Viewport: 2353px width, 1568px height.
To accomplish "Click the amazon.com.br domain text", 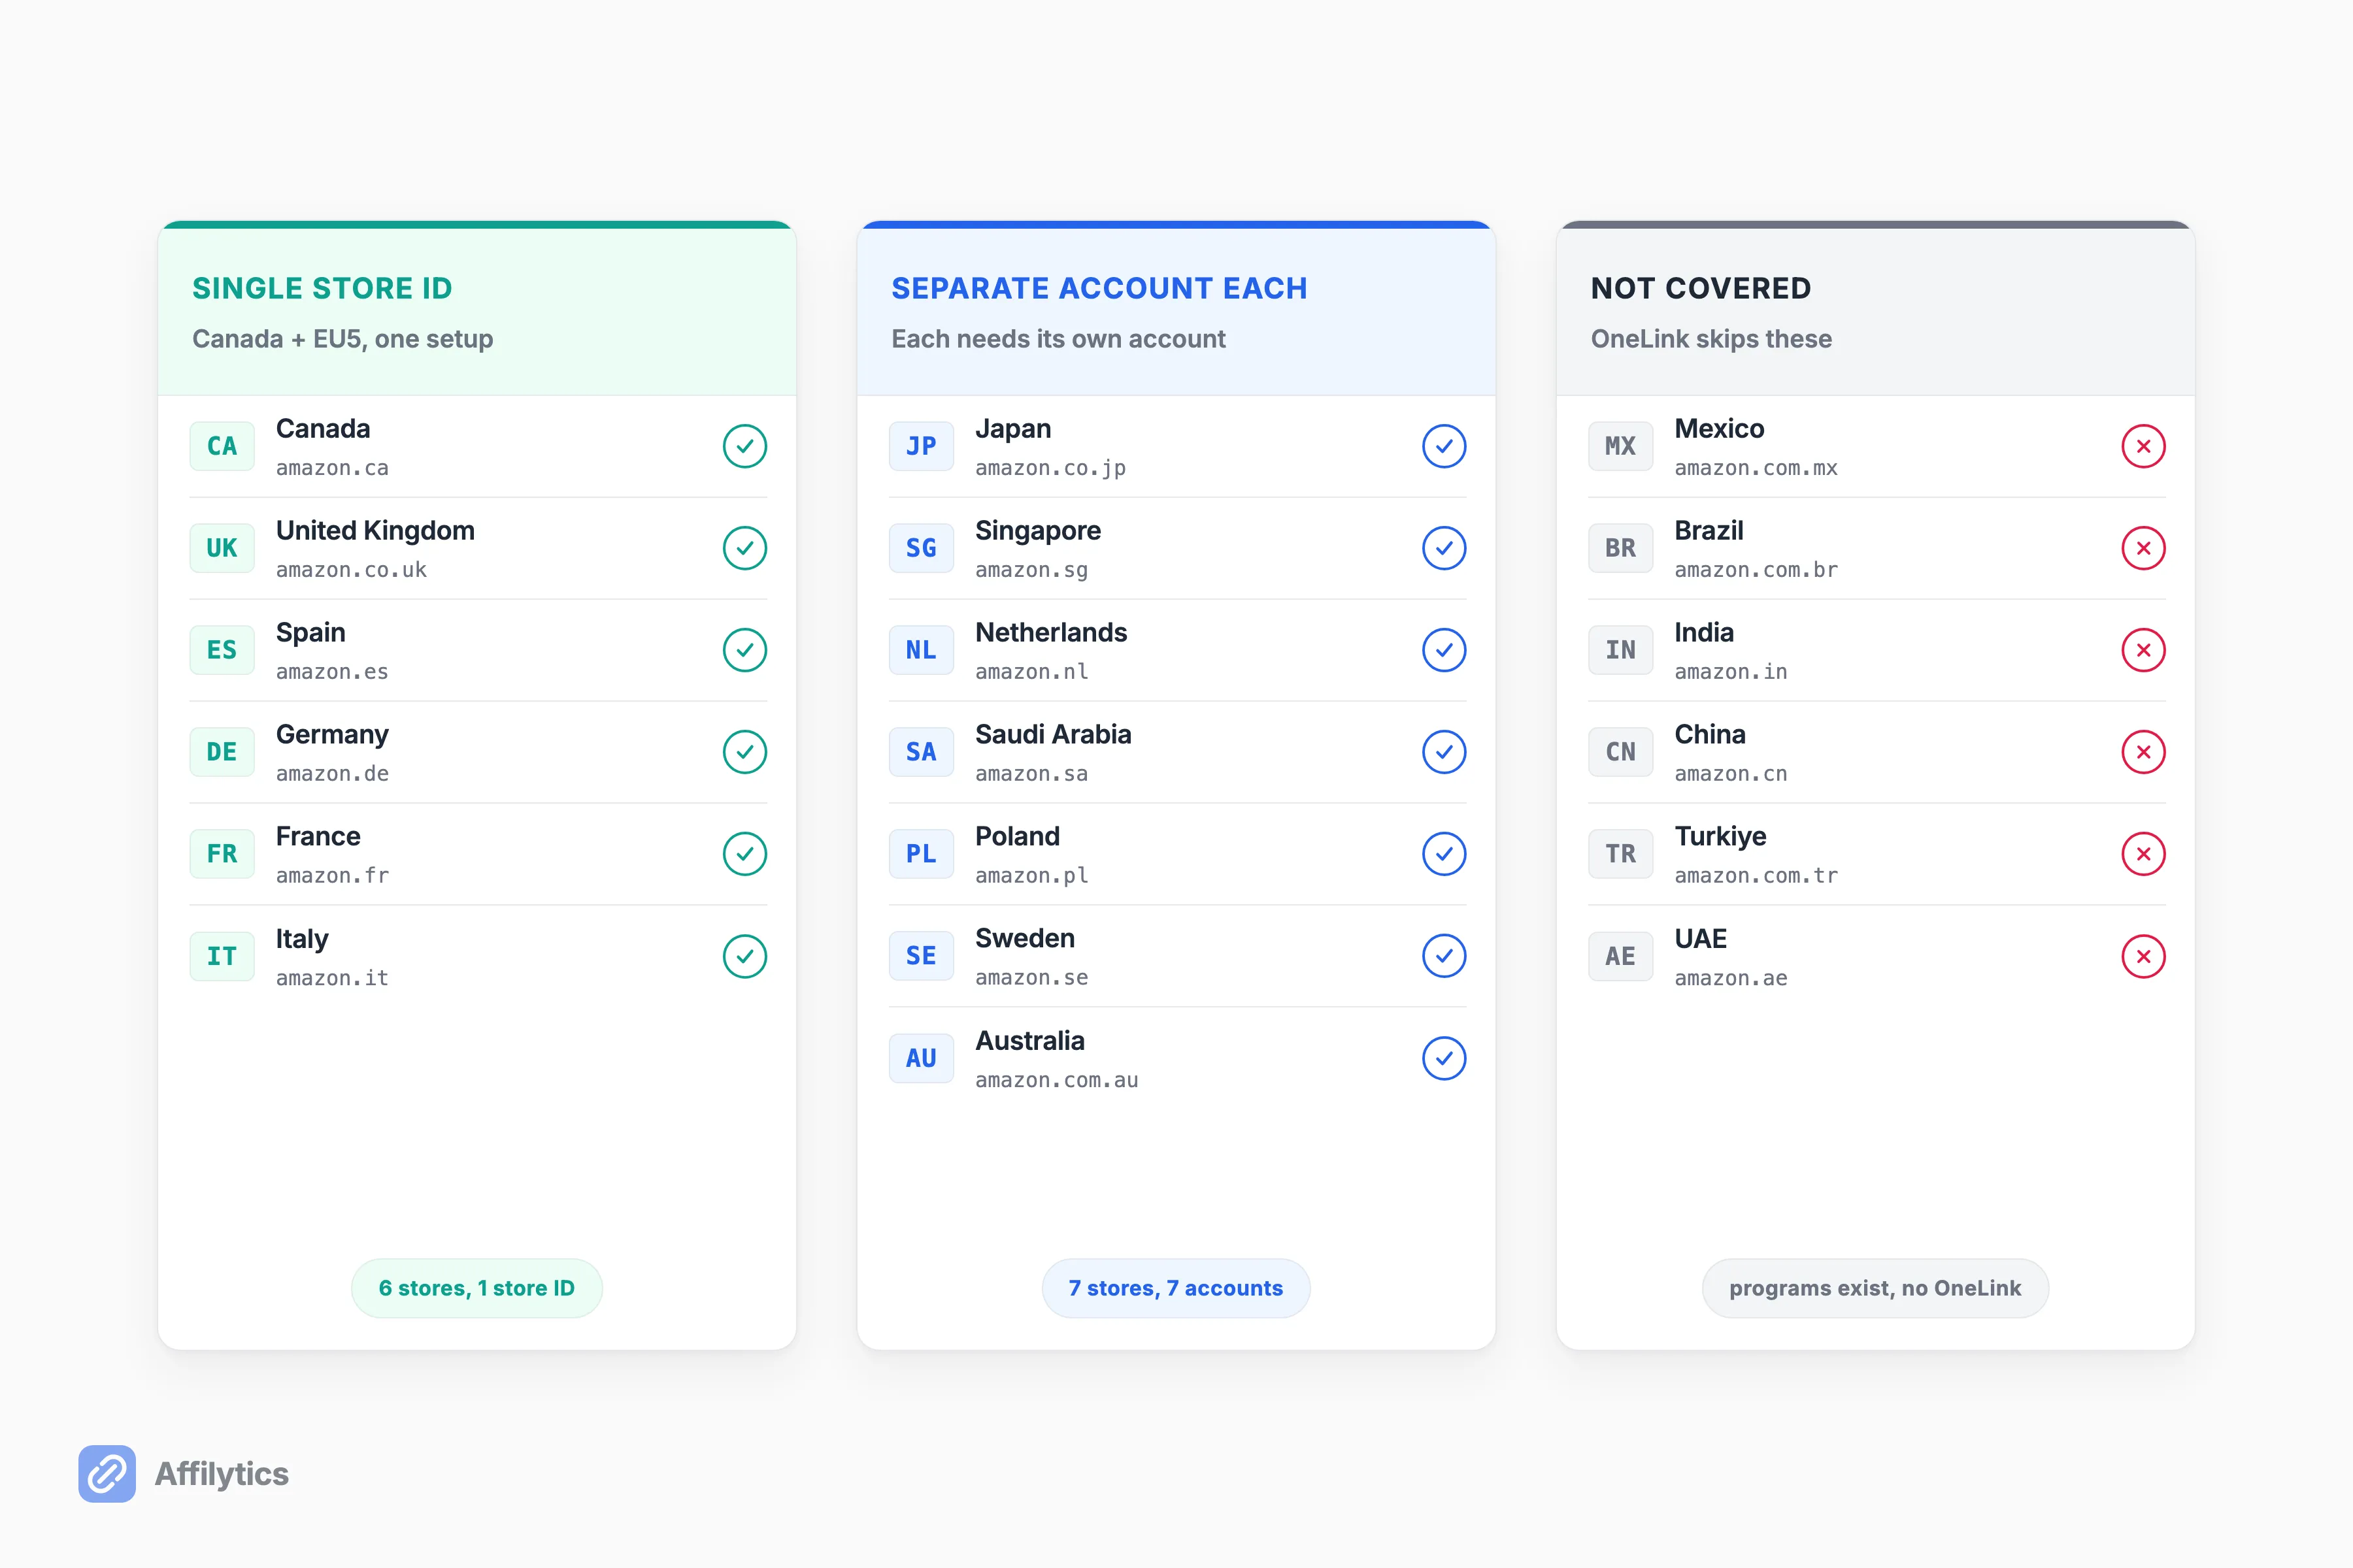I will click(1756, 570).
